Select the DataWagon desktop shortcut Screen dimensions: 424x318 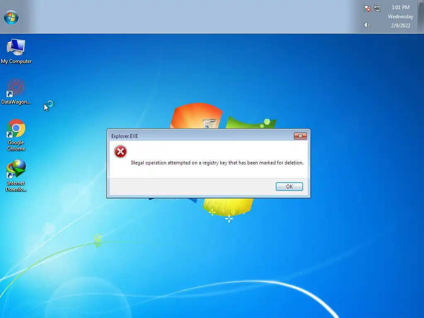click(x=16, y=92)
